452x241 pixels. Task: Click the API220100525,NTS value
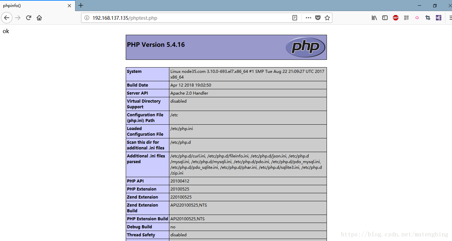coord(189,205)
